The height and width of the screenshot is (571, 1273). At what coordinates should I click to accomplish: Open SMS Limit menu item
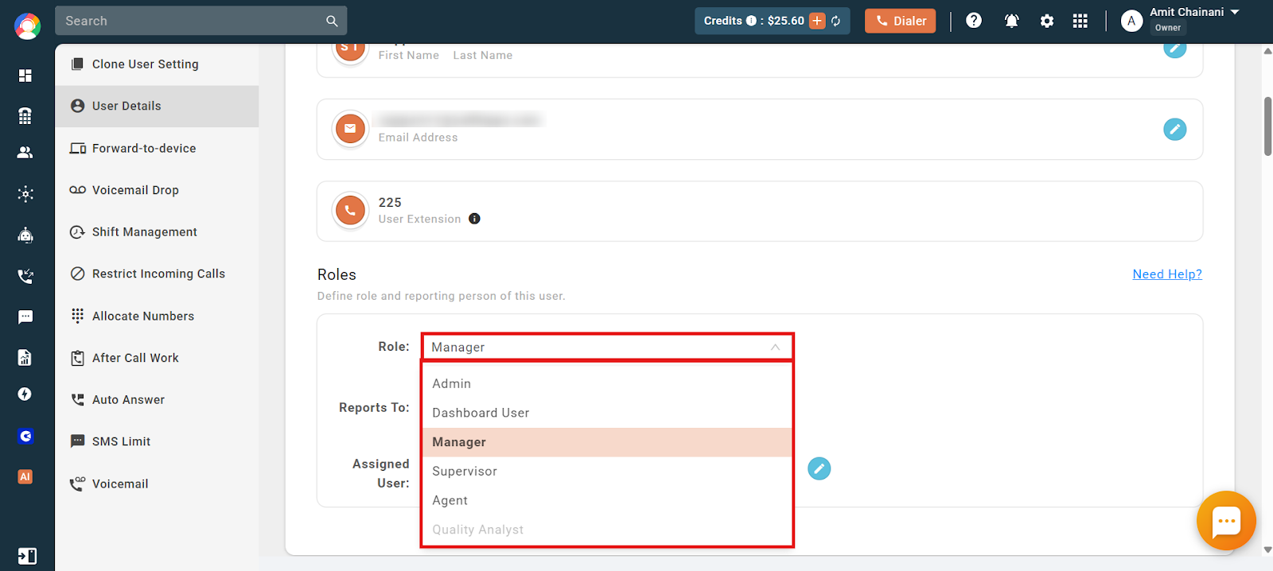click(157, 441)
